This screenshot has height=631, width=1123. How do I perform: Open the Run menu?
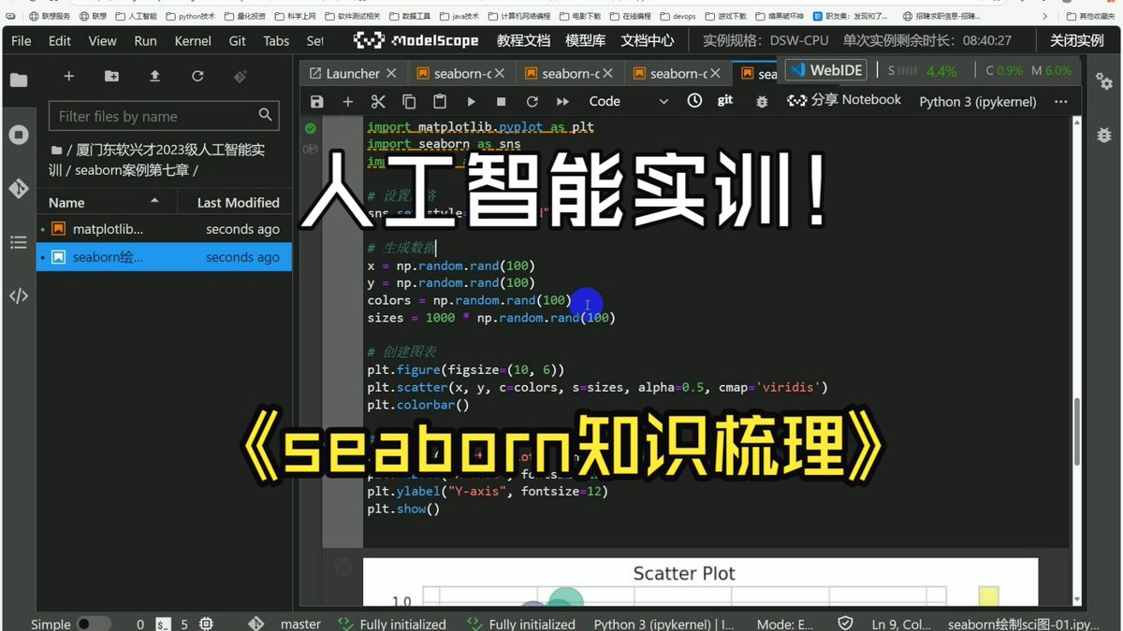click(x=145, y=41)
